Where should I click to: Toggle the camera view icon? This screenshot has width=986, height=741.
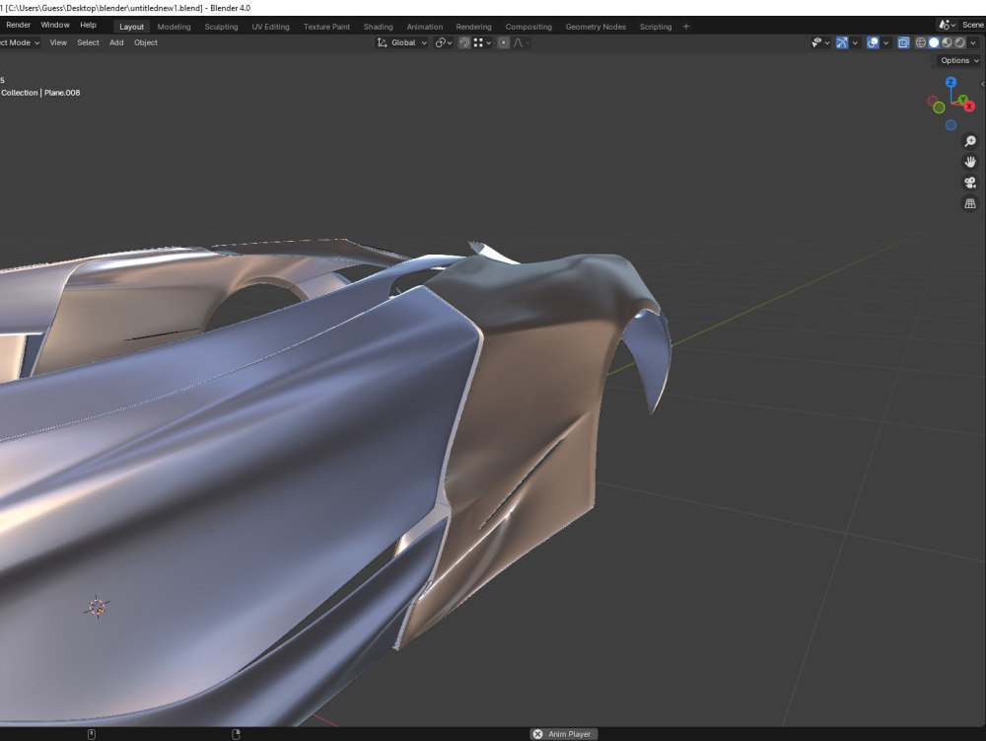click(x=970, y=183)
